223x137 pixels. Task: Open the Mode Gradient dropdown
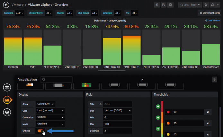[50, 124]
